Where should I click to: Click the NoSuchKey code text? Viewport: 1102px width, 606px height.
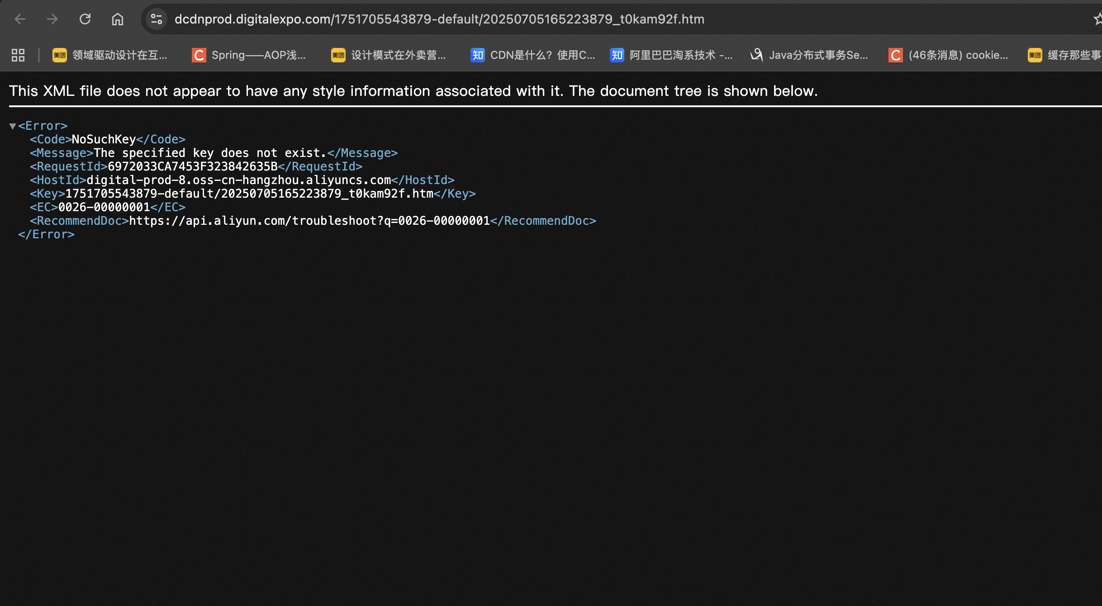click(x=104, y=139)
